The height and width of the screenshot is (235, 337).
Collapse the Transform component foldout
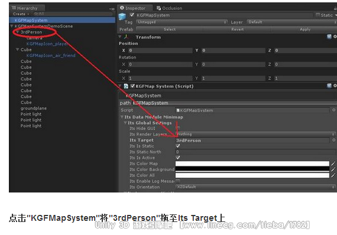[120, 37]
